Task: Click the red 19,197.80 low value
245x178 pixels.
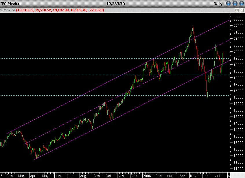Action: [x=61, y=10]
